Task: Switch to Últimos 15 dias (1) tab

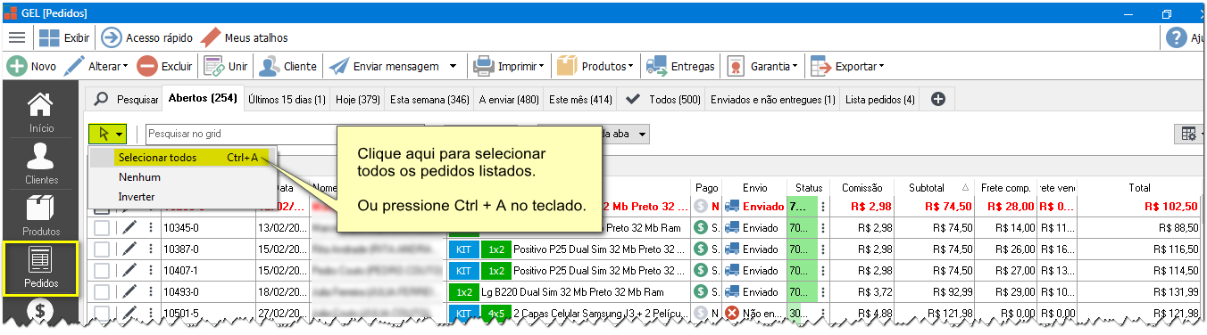Action: (287, 100)
